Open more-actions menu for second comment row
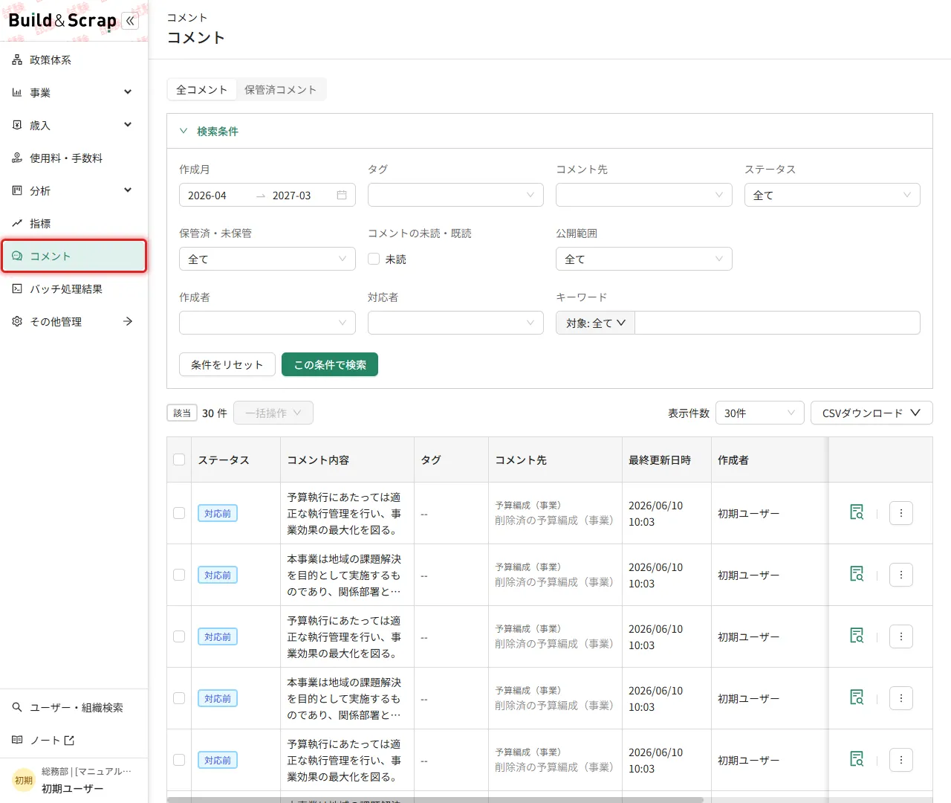This screenshot has width=951, height=803. (901, 575)
